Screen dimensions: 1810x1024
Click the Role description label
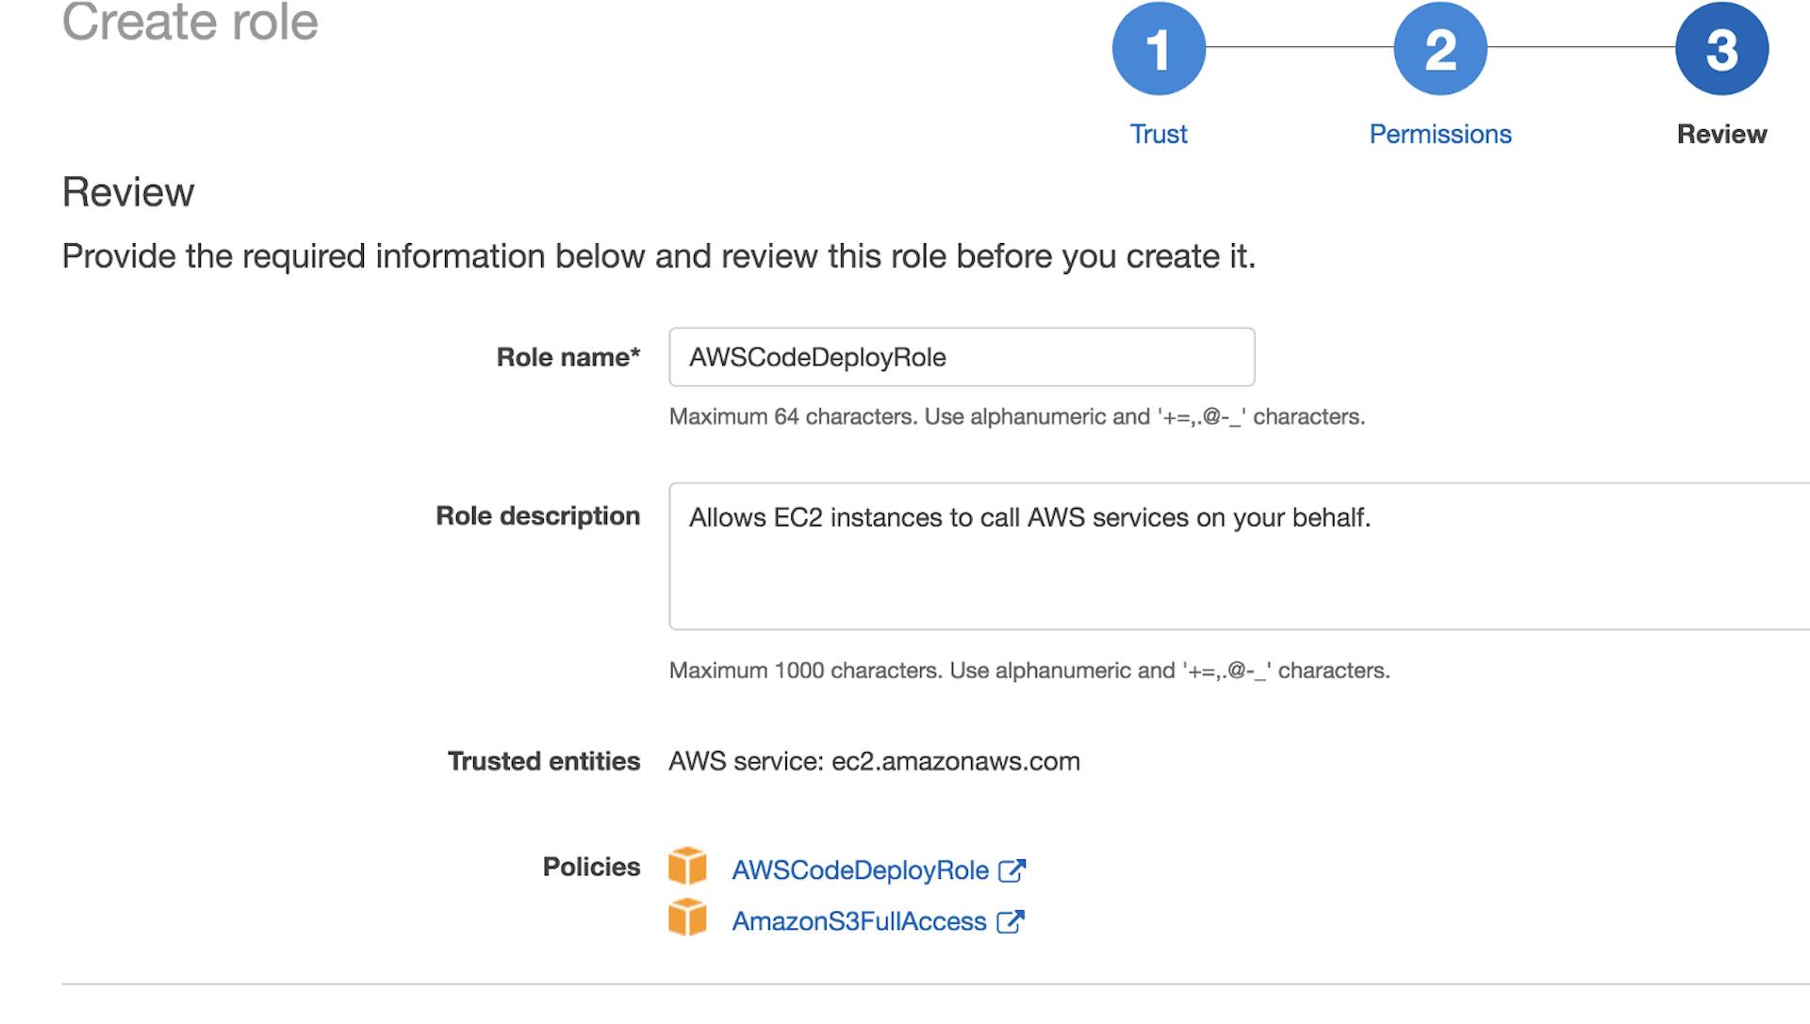point(537,516)
